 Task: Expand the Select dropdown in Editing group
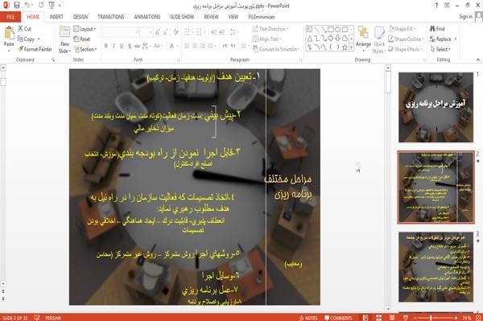click(440, 49)
